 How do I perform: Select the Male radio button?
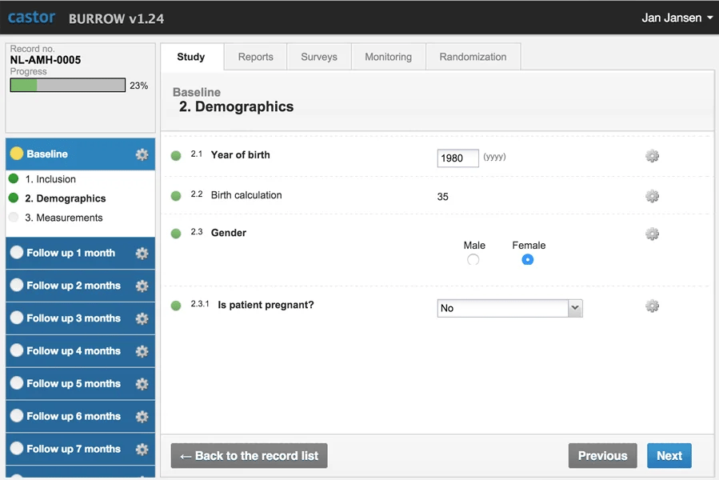473,260
